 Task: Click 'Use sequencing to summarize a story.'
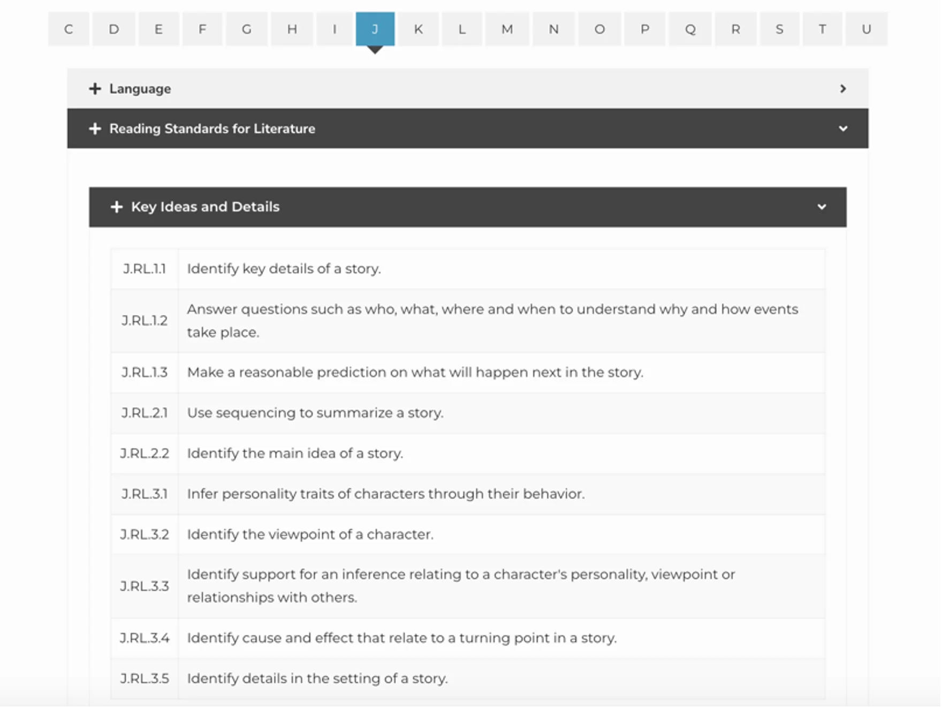315,413
